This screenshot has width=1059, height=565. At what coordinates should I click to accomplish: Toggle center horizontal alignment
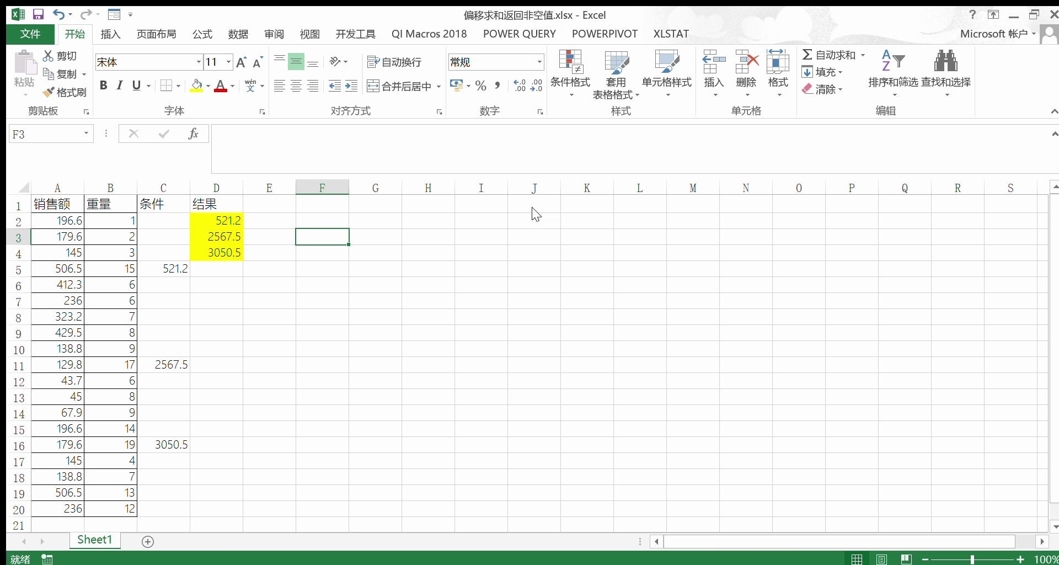296,86
